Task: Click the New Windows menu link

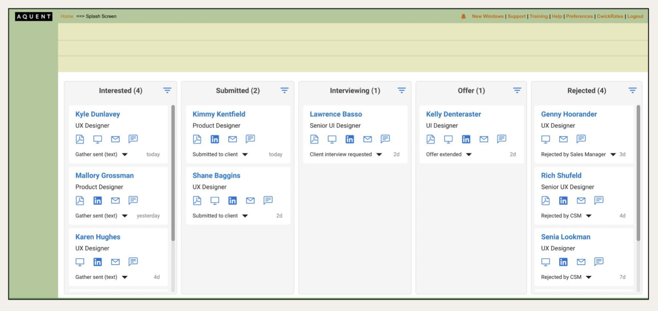Action: 488,16
